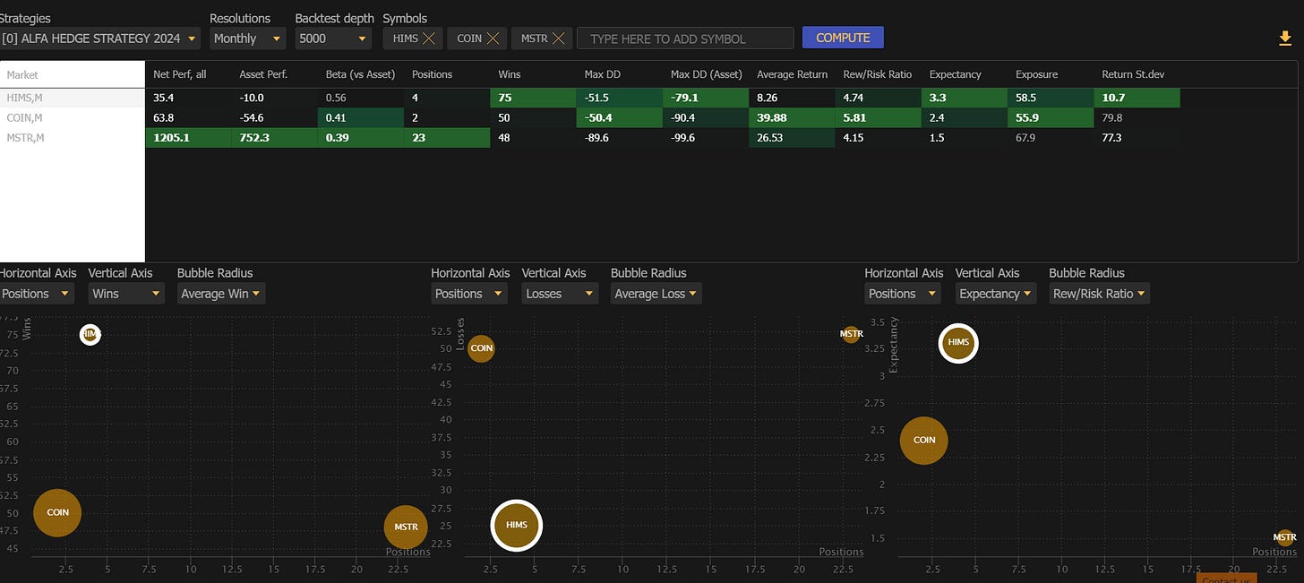Image resolution: width=1304 pixels, height=583 pixels.
Task: Open the ALFA HEDGE STRATEGY 2024 dropdown
Action: 99,39
